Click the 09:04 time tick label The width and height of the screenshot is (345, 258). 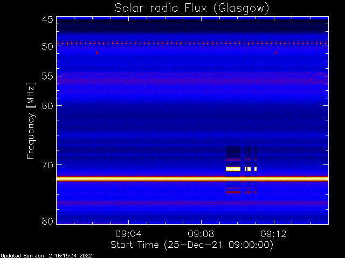tap(128, 234)
